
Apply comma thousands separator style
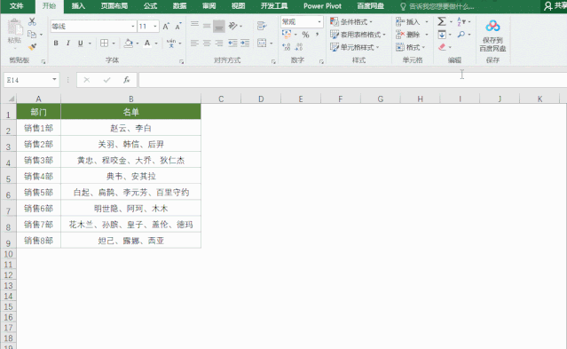point(317,35)
